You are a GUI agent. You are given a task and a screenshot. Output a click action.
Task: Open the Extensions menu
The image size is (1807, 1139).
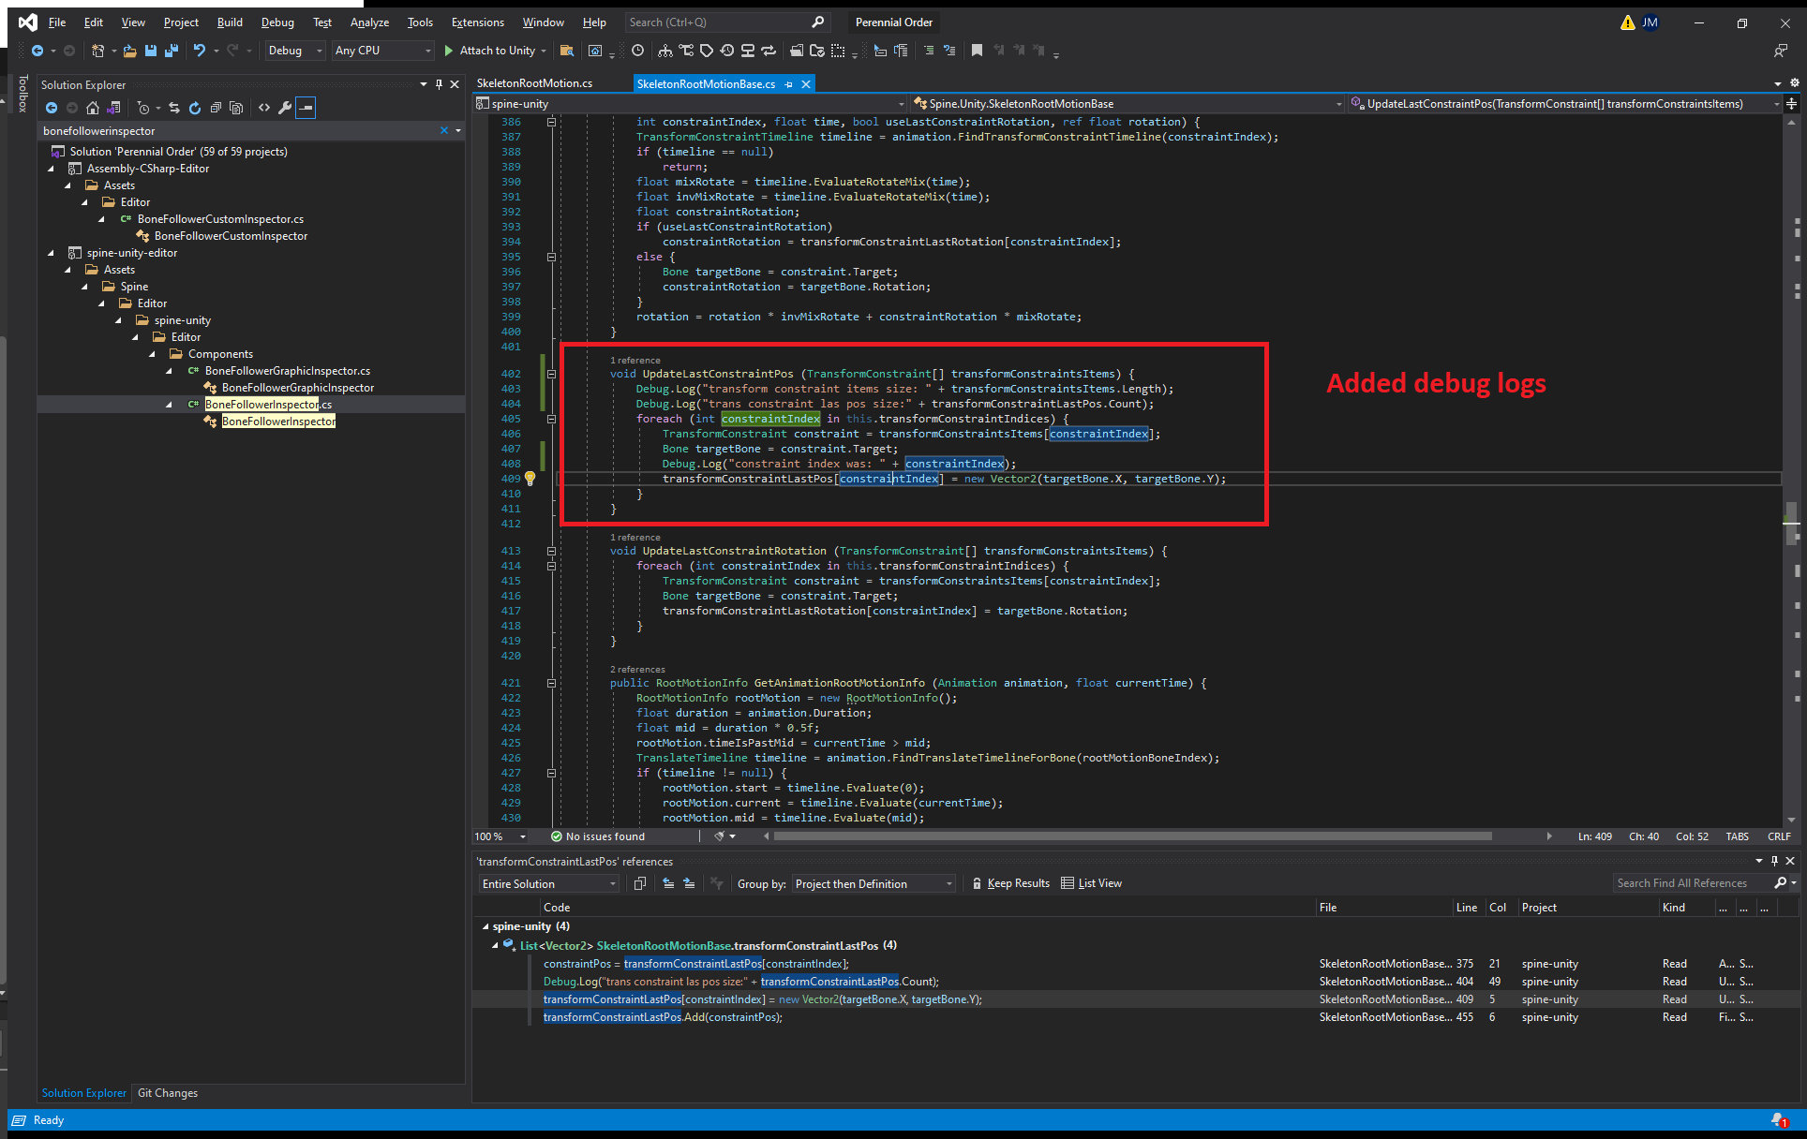pos(477,22)
